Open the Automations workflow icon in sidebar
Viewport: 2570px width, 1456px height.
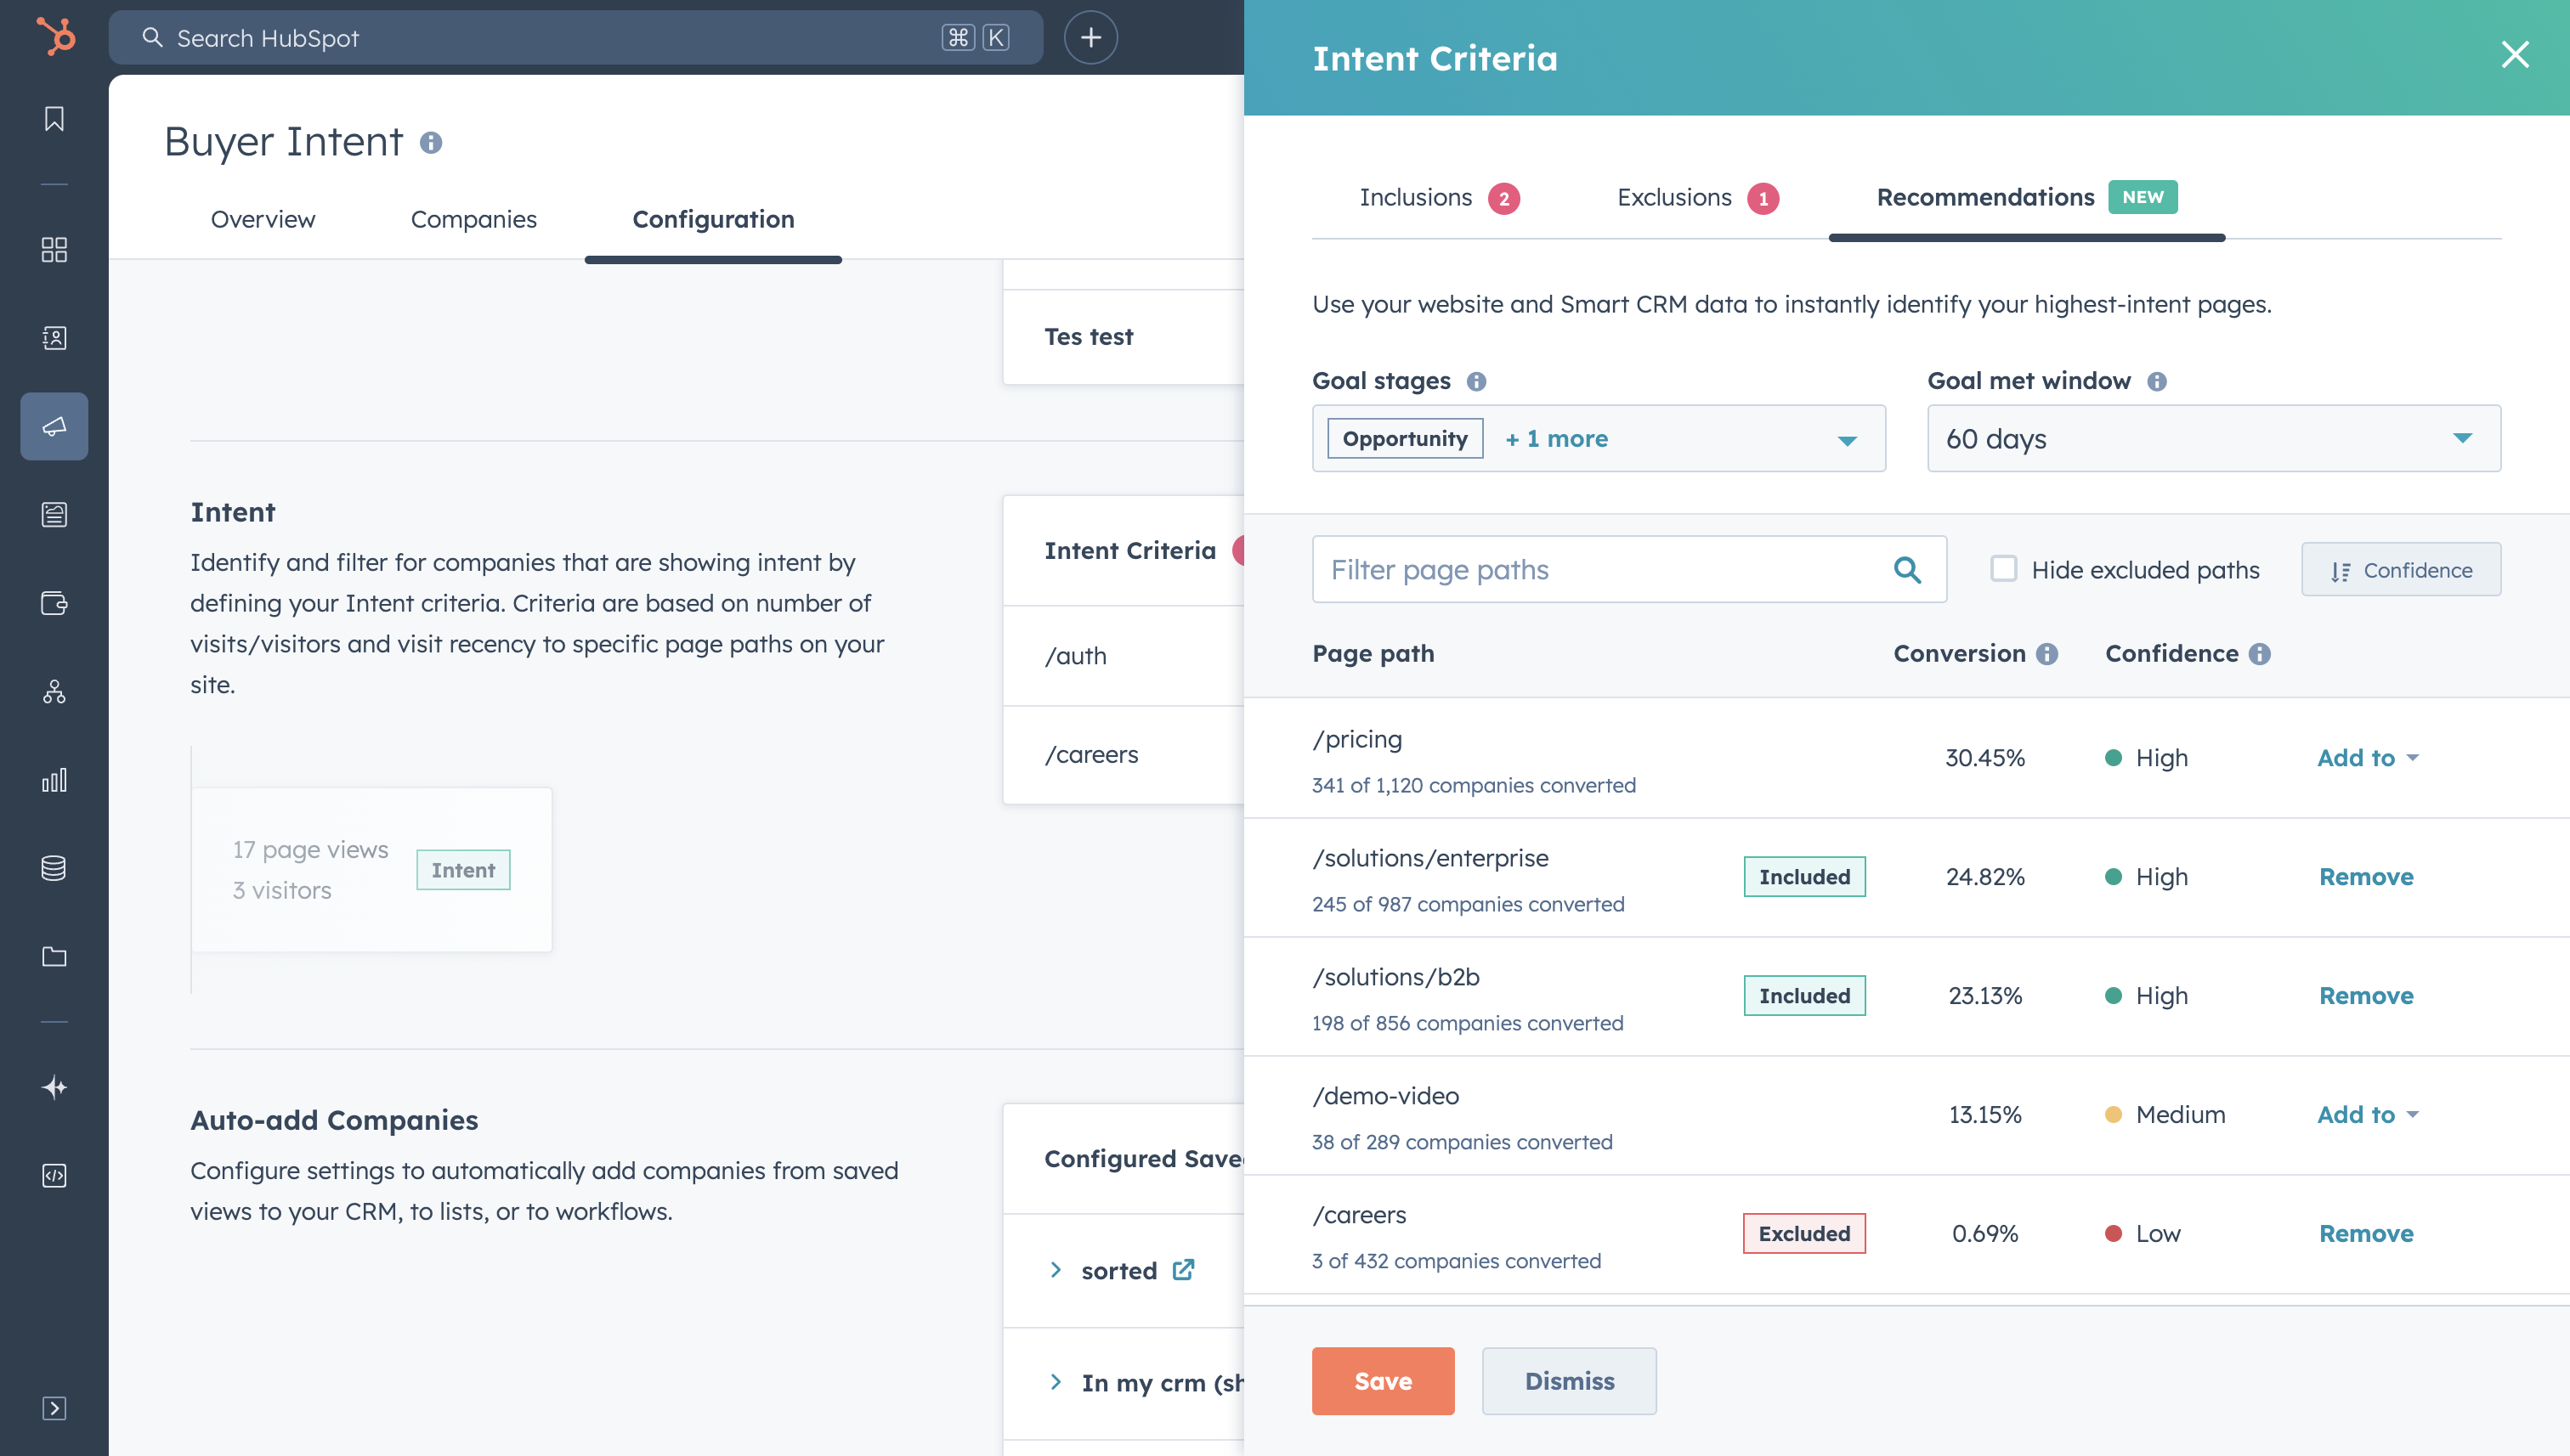[54, 692]
